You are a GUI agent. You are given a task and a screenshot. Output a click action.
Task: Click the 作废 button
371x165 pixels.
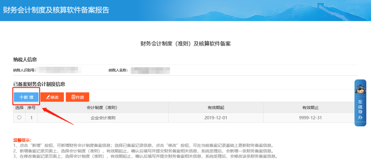(x=77, y=97)
